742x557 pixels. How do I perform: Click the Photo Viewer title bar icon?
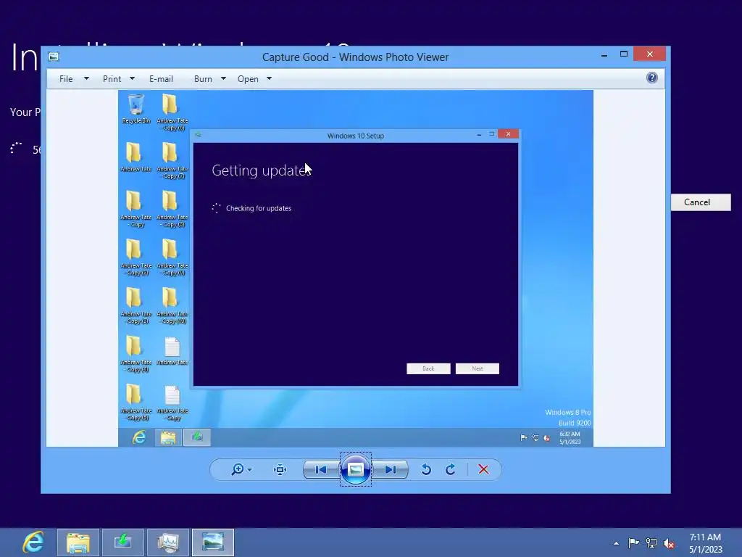54,57
